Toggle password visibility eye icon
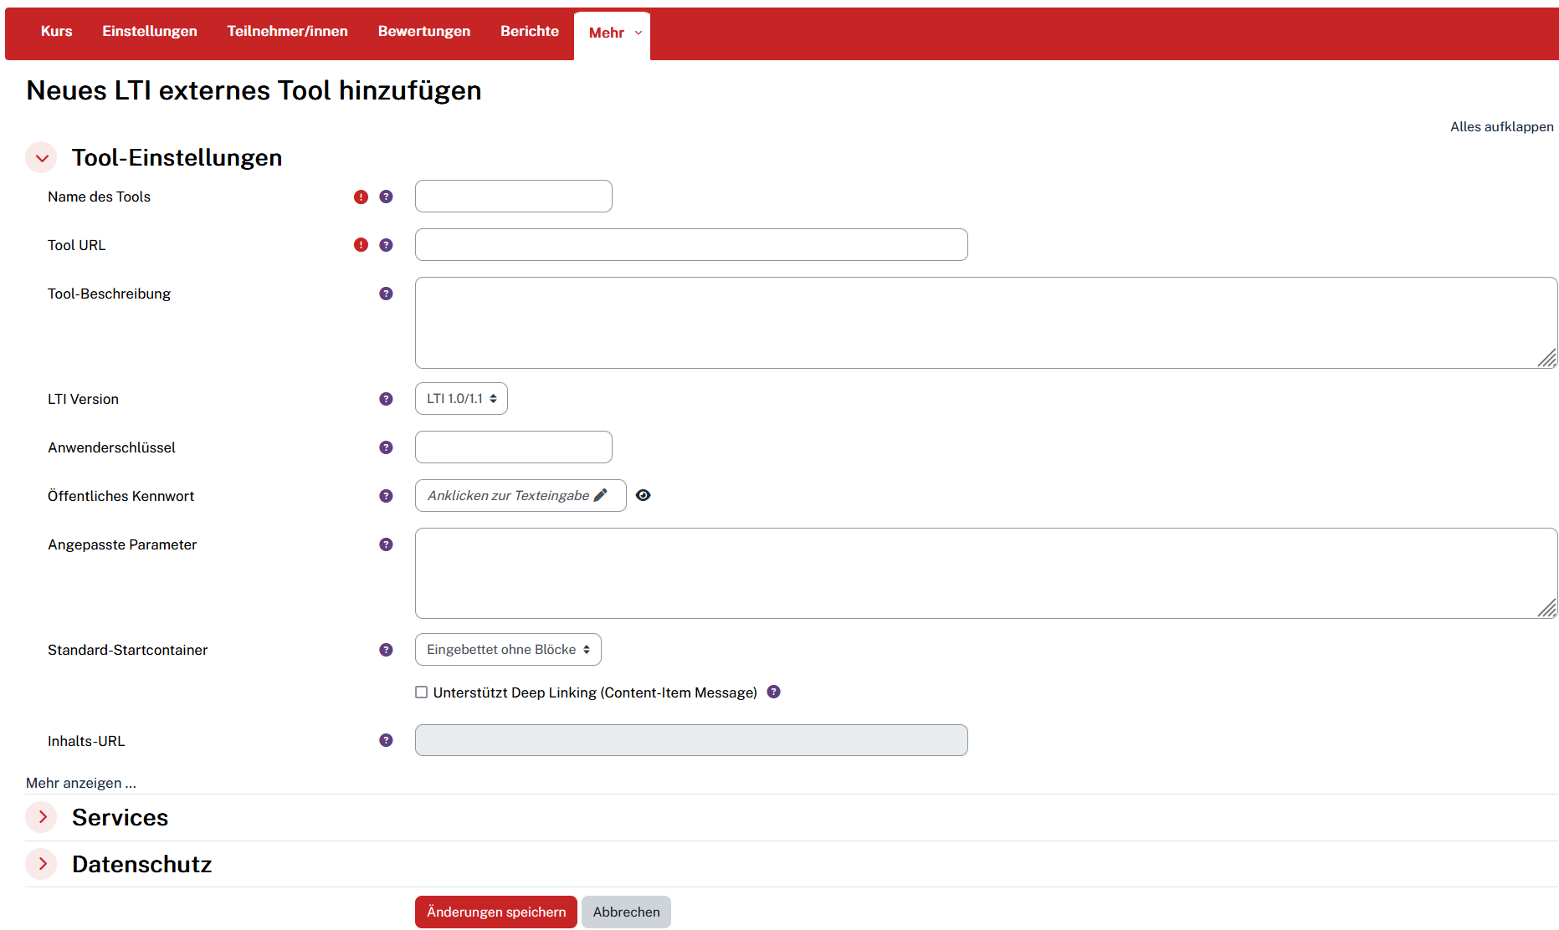This screenshot has height=930, width=1559. (643, 495)
